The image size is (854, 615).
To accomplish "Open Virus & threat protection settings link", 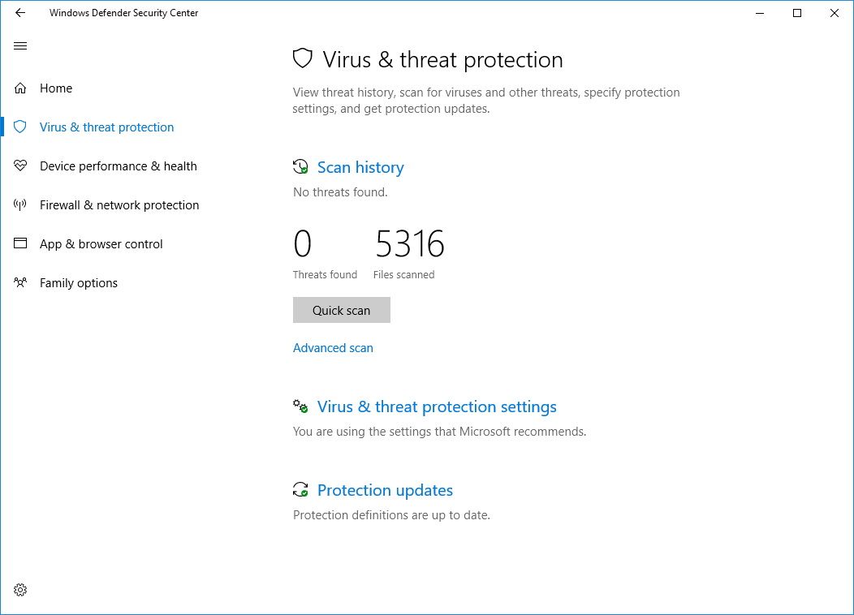I will (437, 406).
